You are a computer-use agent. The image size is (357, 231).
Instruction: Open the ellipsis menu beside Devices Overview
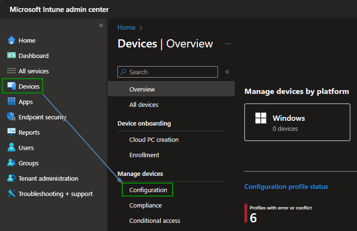(x=228, y=44)
